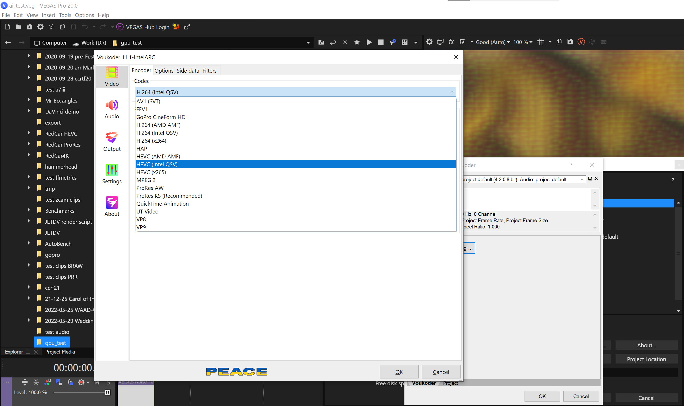
Task: Expand the RedCar HEVC folder
Action: pyautogui.click(x=29, y=133)
